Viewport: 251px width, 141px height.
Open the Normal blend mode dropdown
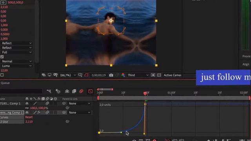point(16,61)
